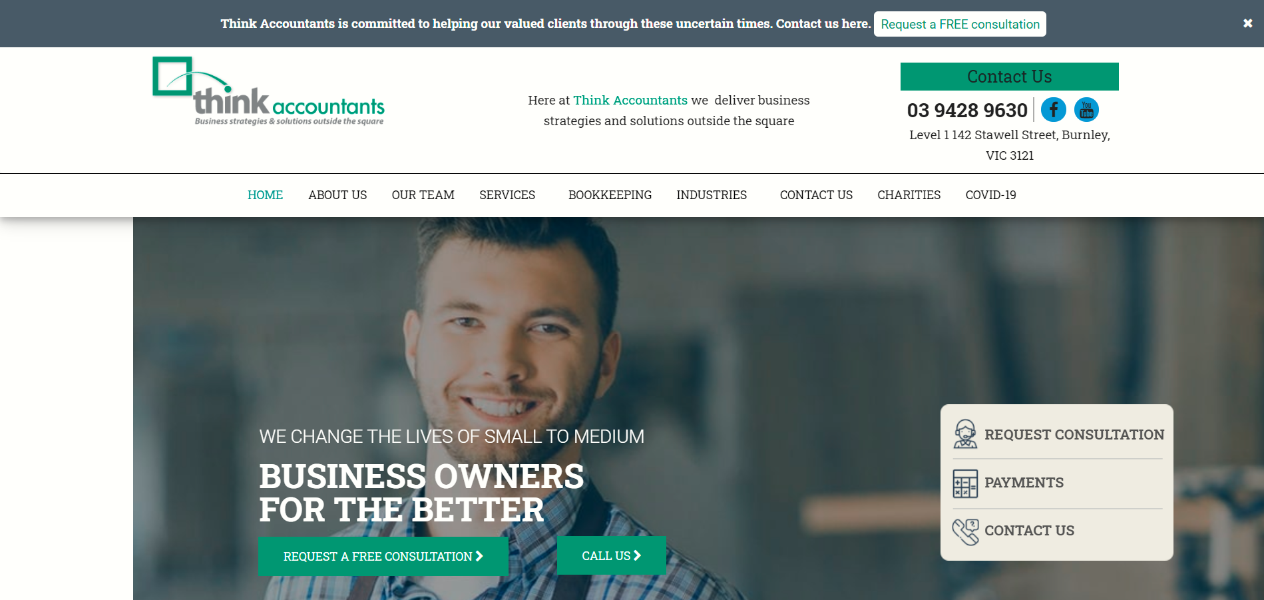Open the About Us page

coord(337,195)
